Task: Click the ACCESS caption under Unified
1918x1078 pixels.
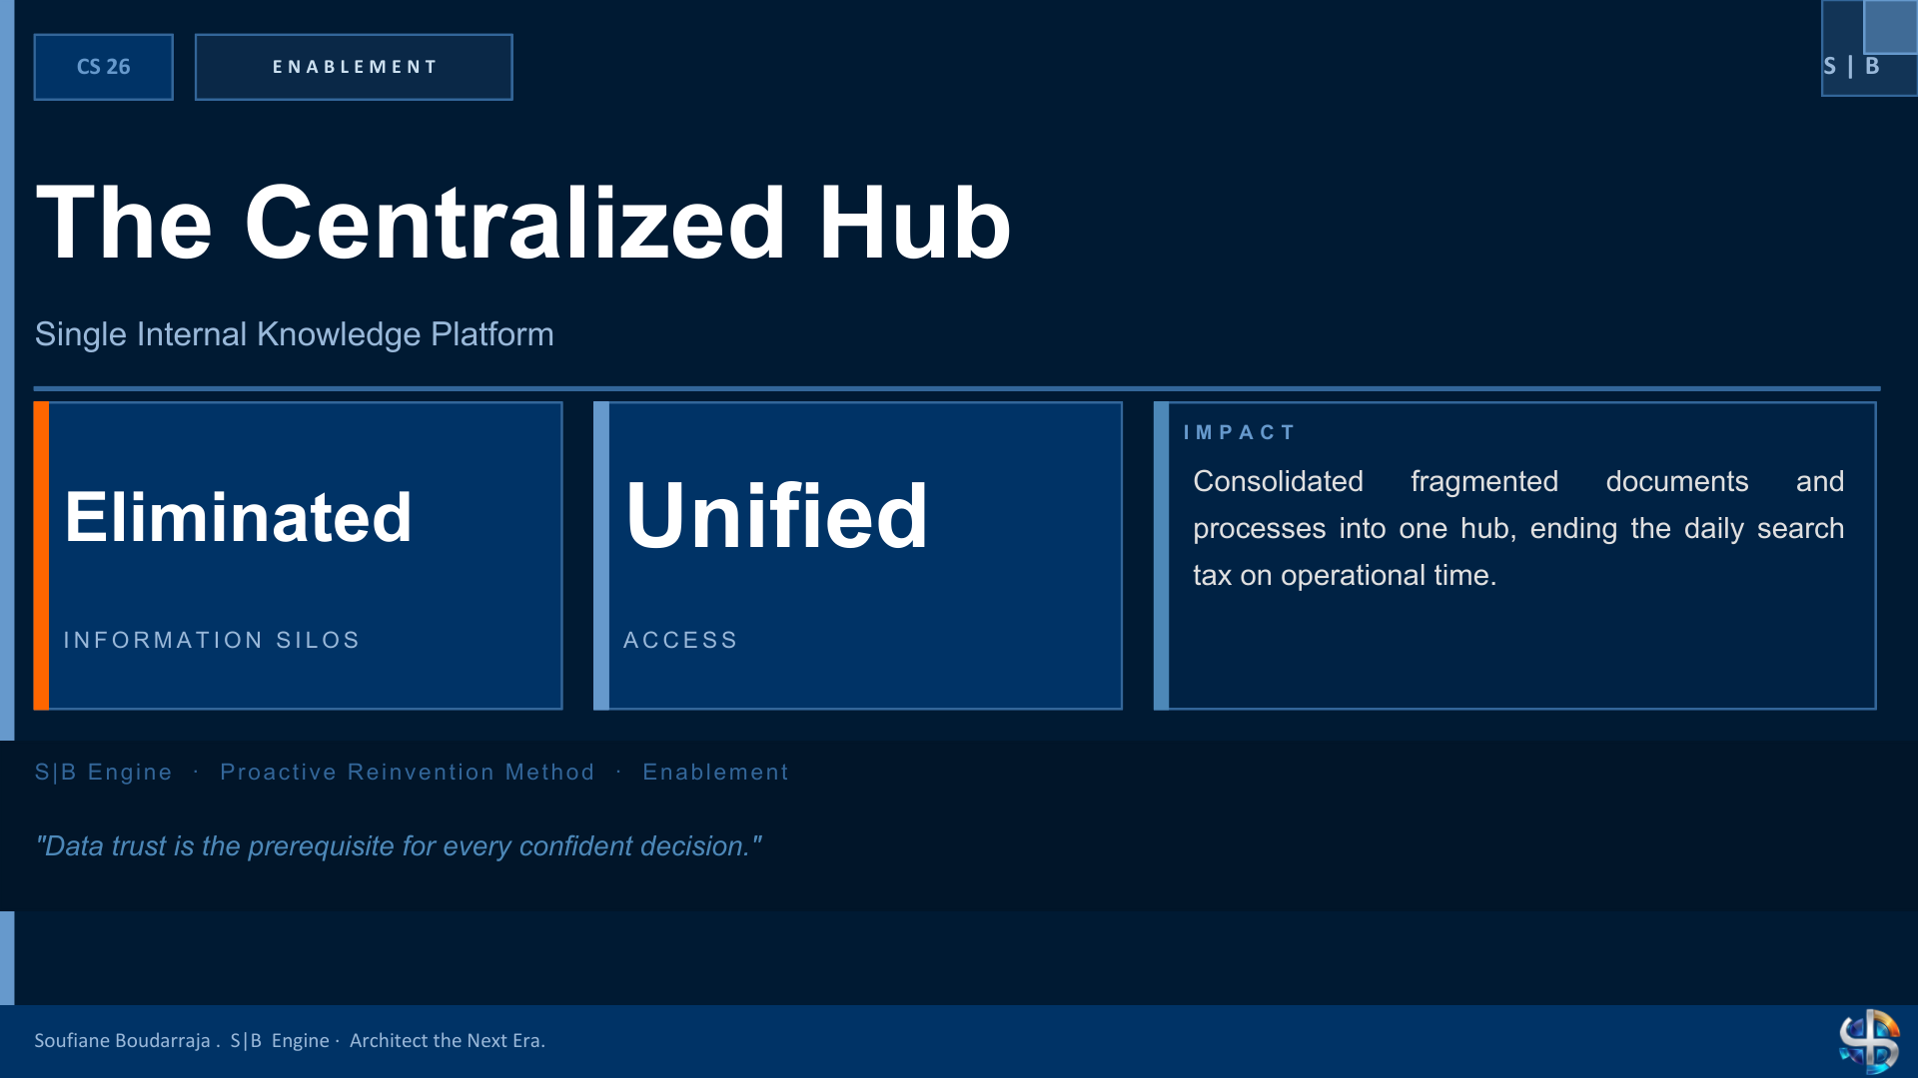Action: click(x=681, y=641)
